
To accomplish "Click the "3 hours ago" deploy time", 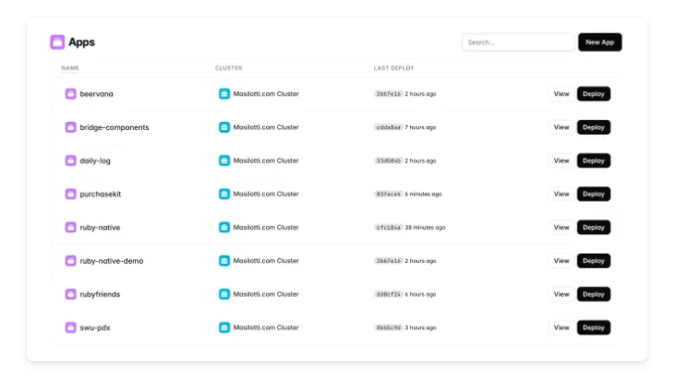I will coord(420,327).
